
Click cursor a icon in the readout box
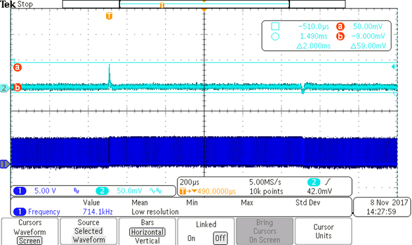click(x=340, y=26)
